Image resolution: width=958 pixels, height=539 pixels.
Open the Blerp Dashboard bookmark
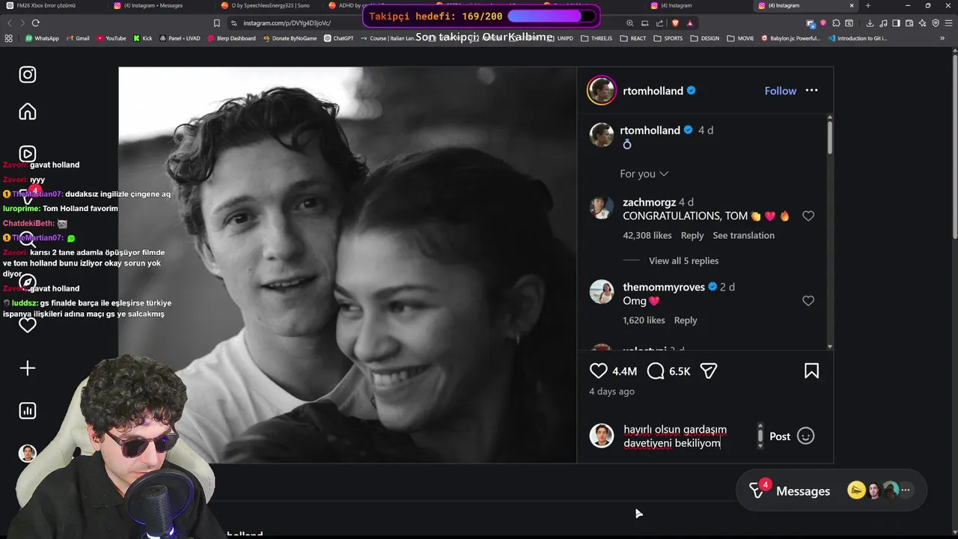[231, 38]
